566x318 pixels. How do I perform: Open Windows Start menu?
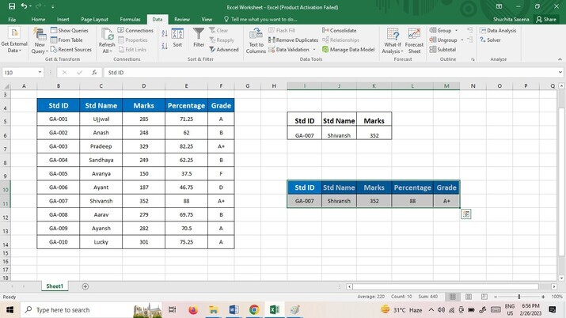(x=9, y=310)
